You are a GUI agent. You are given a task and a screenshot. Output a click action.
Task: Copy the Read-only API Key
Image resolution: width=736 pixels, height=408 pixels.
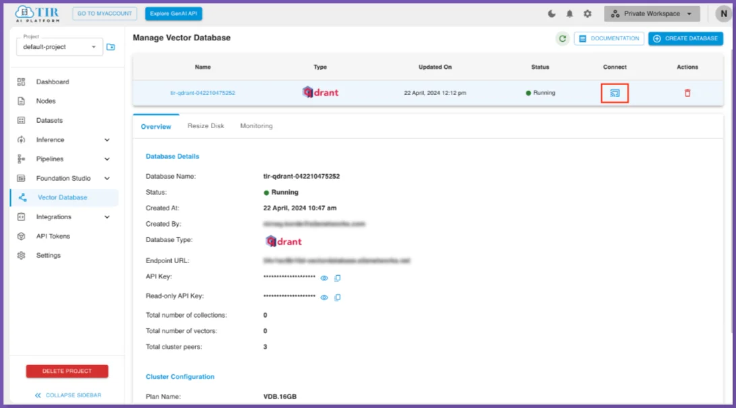(x=338, y=297)
